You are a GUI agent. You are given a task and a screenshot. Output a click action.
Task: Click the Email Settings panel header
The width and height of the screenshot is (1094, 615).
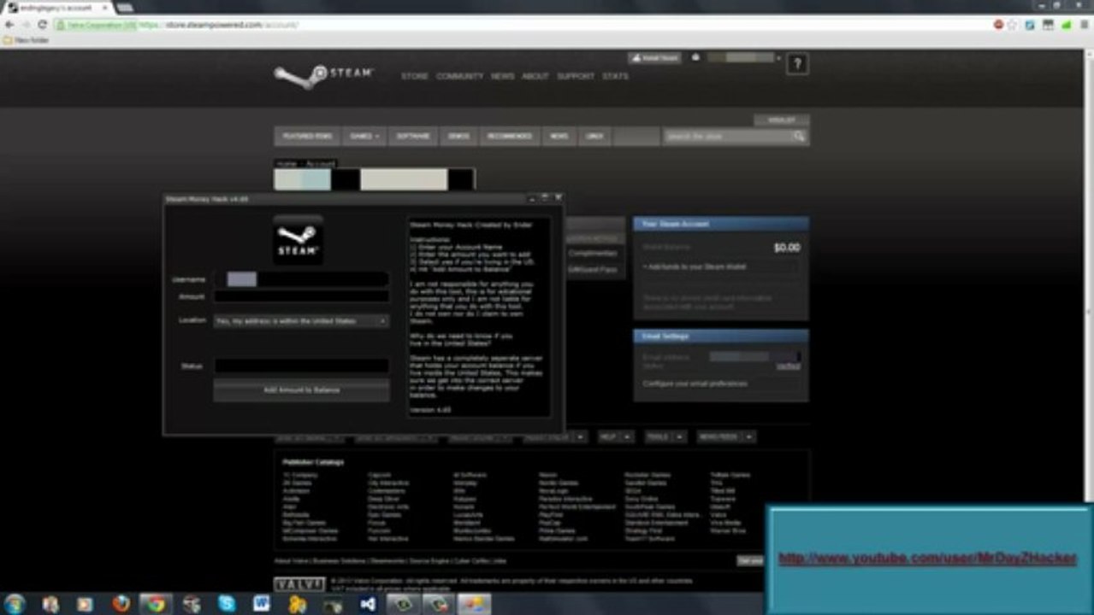pyautogui.click(x=721, y=337)
